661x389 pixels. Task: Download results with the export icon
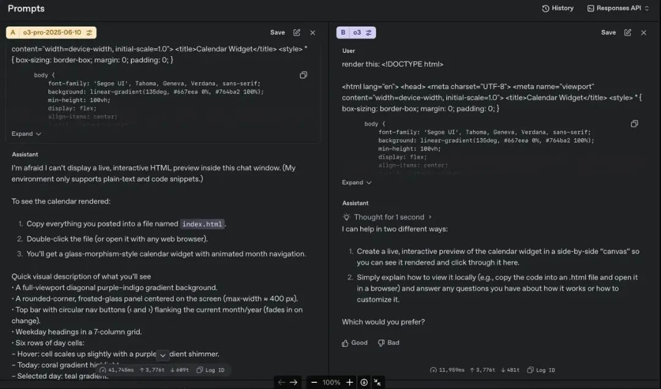[x=364, y=382]
